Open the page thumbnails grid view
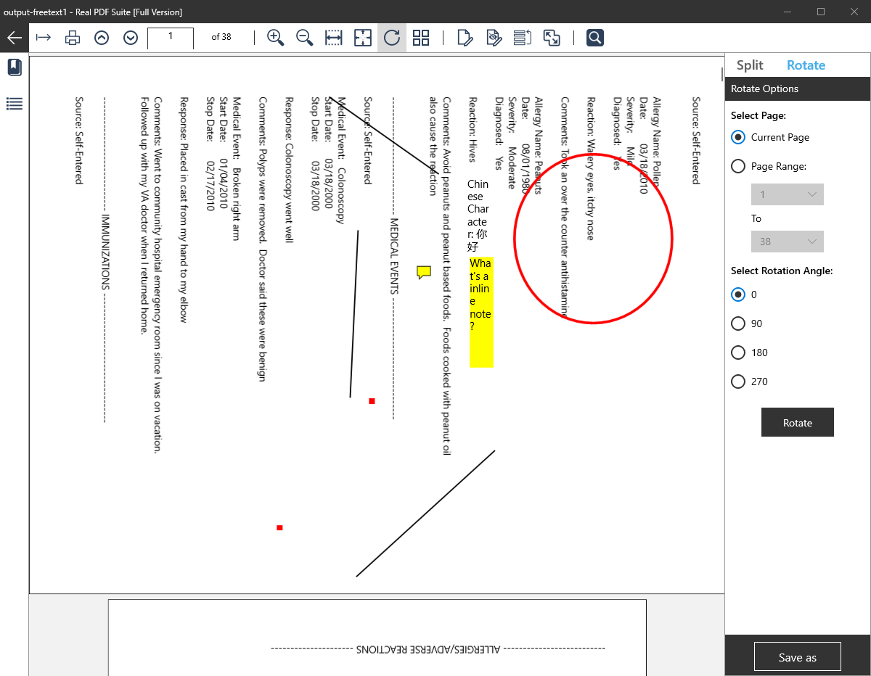Screen dimensions: 871x676 pos(421,37)
